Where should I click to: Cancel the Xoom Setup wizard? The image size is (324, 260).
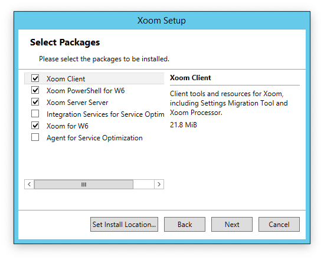[279, 224]
